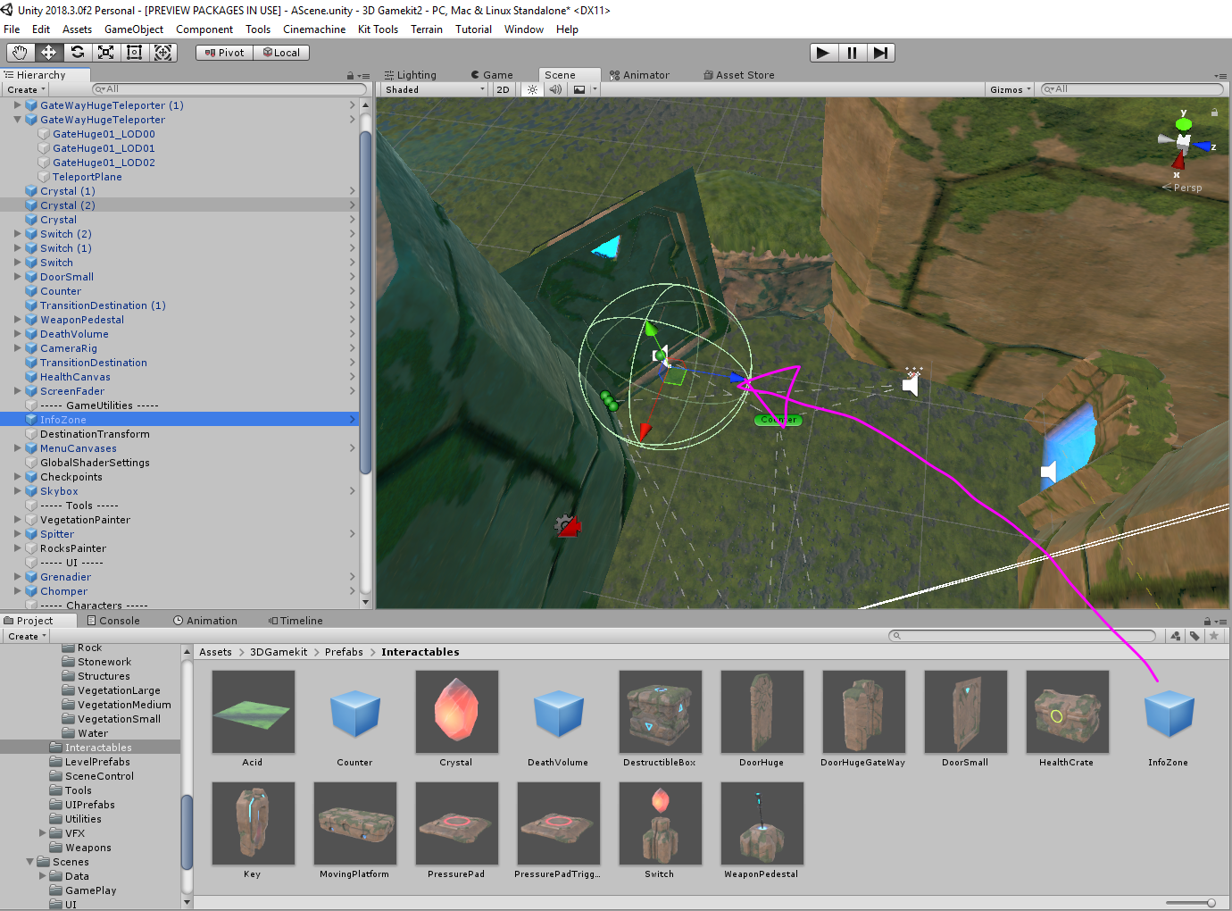Select the Acid prefab thumbnail
The width and height of the screenshot is (1232, 911).
(253, 712)
